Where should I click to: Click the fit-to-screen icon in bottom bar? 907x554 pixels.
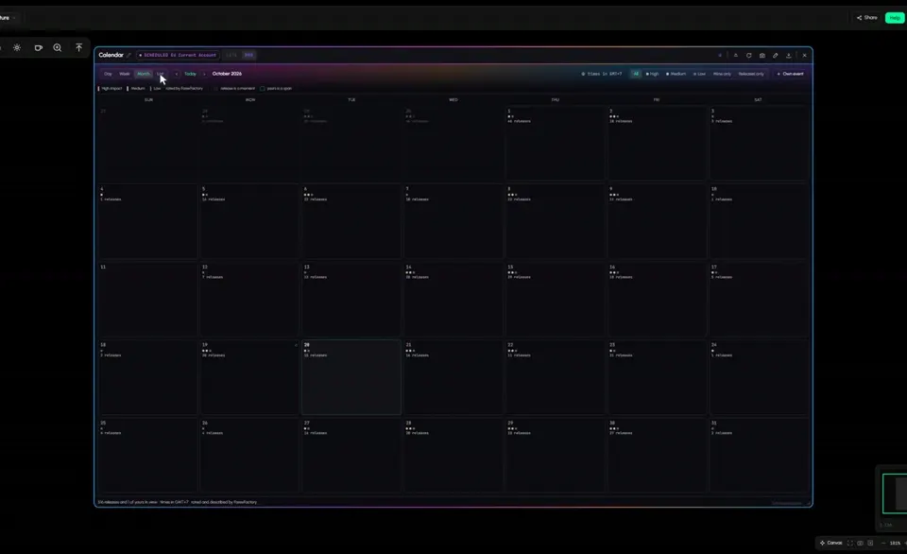[849, 543]
